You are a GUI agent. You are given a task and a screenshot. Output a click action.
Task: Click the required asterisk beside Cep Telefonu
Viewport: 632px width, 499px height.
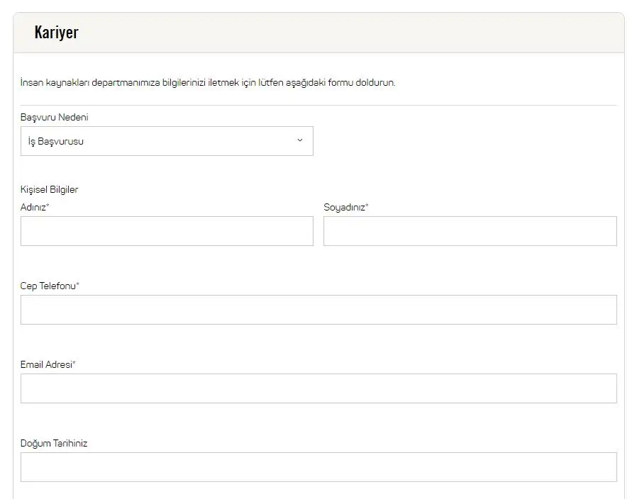pyautogui.click(x=78, y=285)
